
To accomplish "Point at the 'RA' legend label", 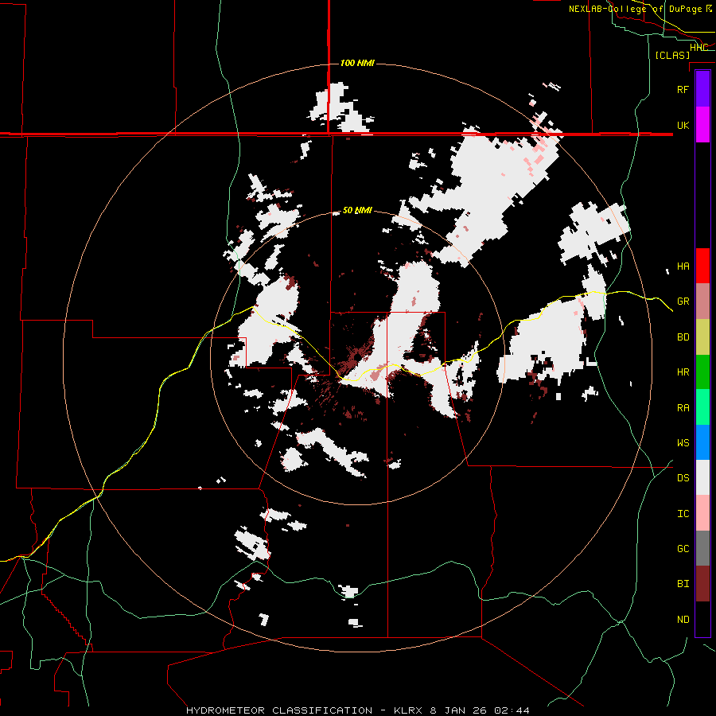I will pos(683,408).
